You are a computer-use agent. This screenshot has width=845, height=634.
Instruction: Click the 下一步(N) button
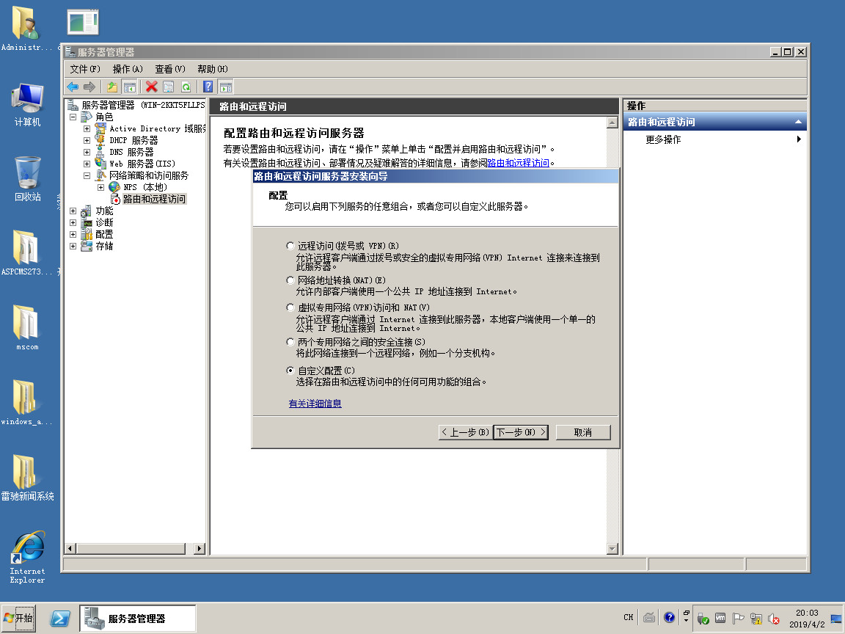point(520,432)
